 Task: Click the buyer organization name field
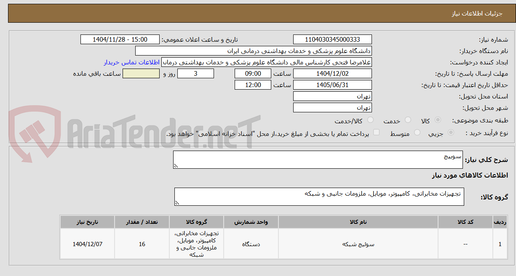(254, 51)
